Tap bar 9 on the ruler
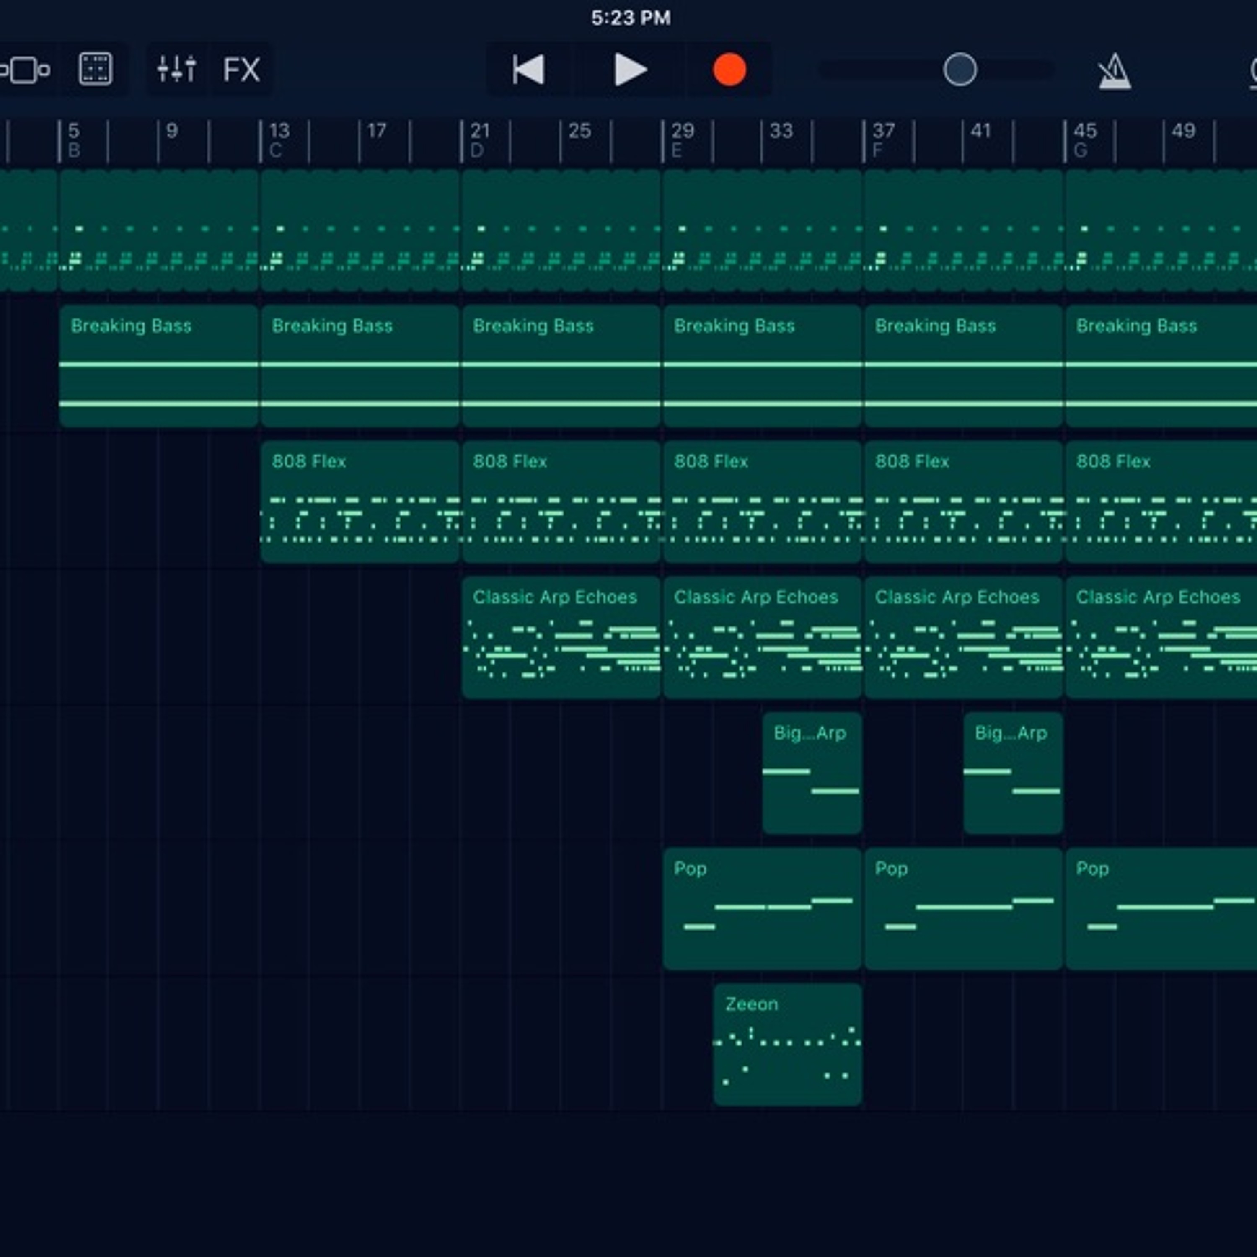 (172, 132)
